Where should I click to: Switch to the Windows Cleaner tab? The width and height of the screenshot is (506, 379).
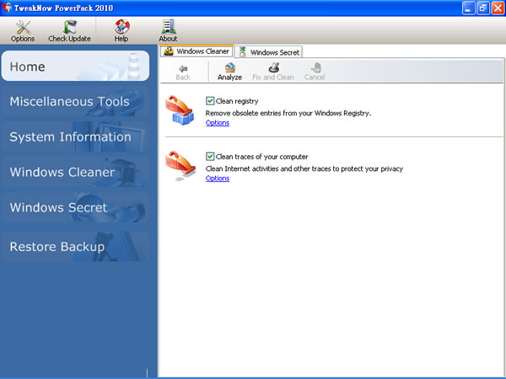(x=196, y=51)
